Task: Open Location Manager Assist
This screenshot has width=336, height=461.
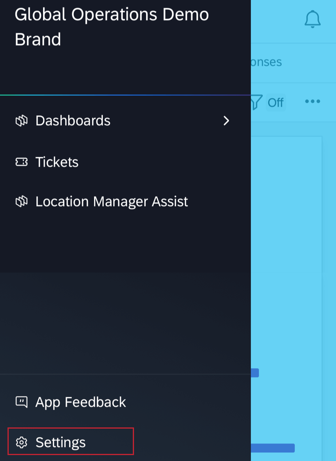Action: tap(111, 201)
